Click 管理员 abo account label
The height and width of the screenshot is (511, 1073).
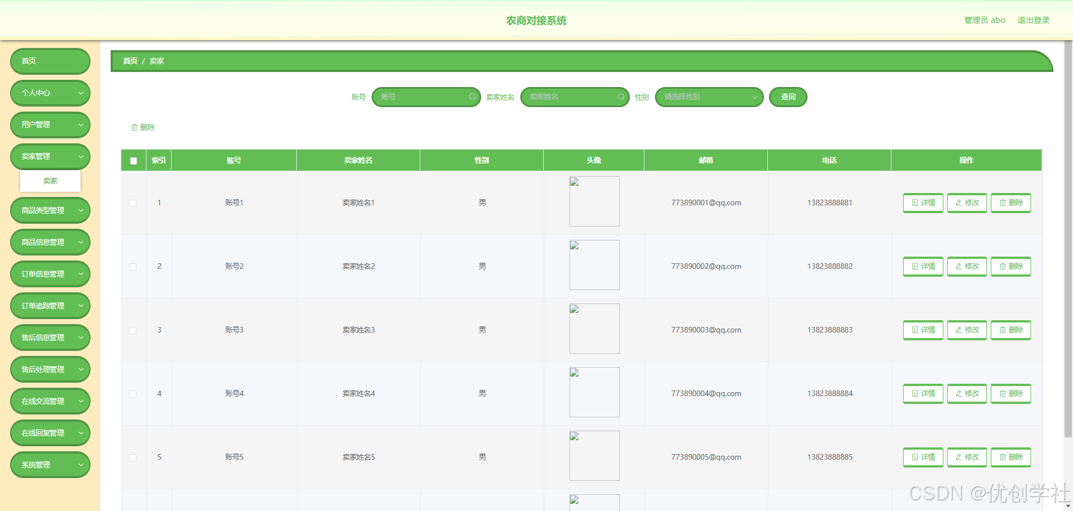pyautogui.click(x=985, y=20)
